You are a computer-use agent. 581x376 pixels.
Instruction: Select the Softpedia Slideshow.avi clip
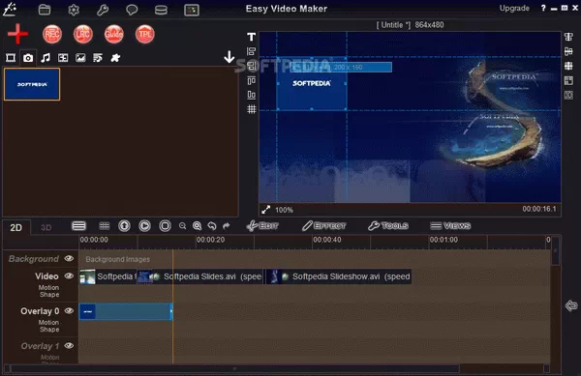coord(339,276)
